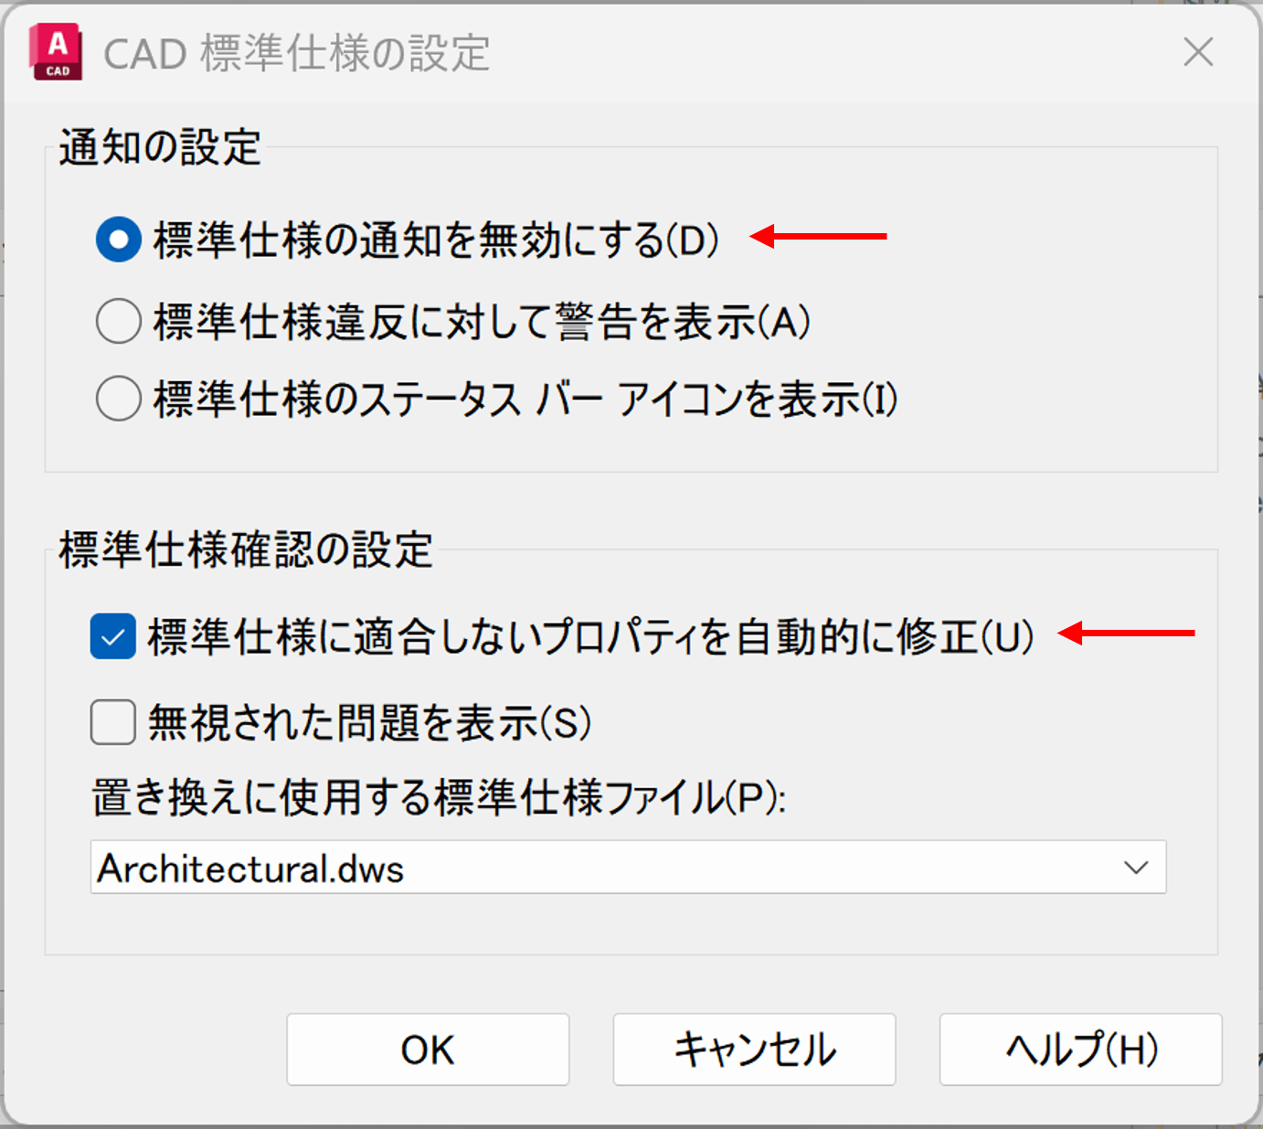Expand the dropdown chevron for standards file
The width and height of the screenshot is (1263, 1129).
[x=1136, y=868]
